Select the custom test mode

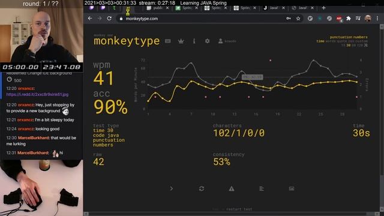pos(361,41)
